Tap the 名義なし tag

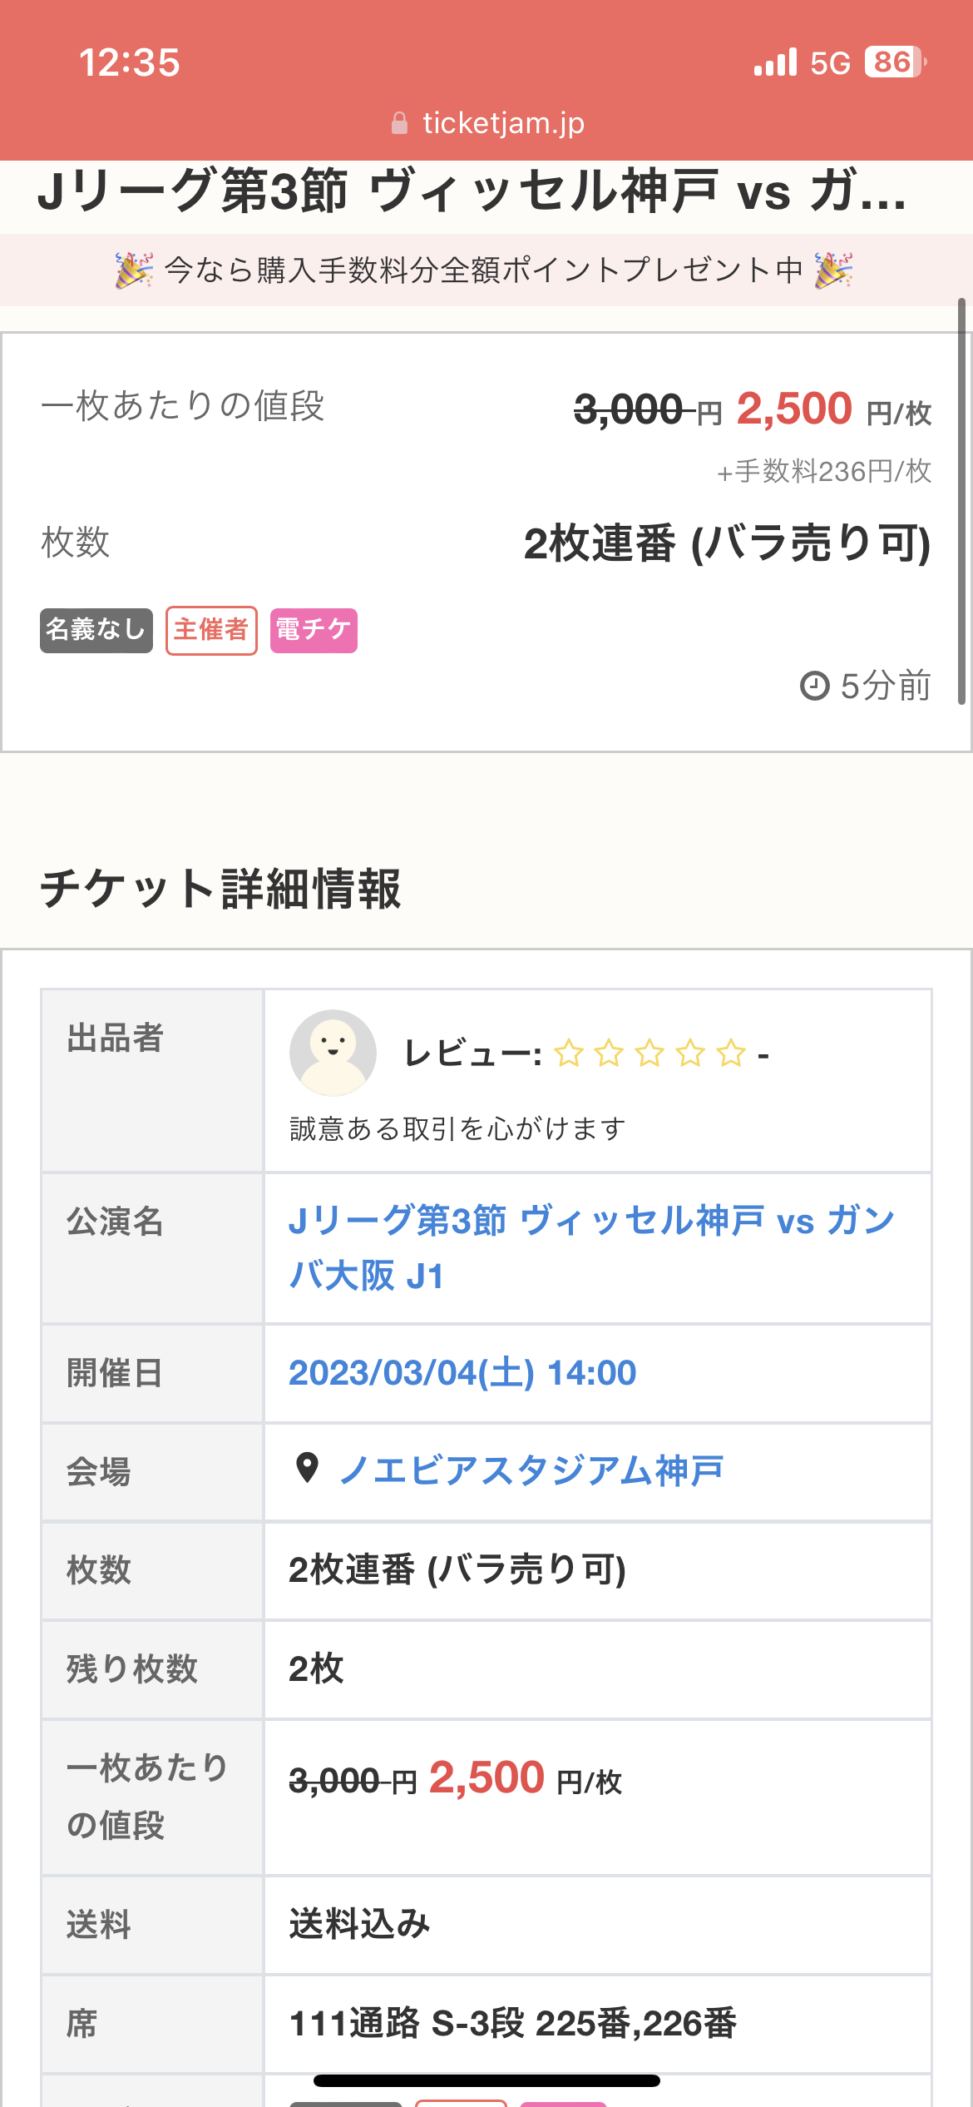96,630
